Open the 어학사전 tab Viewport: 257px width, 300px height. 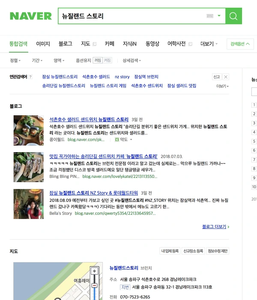coord(176,44)
